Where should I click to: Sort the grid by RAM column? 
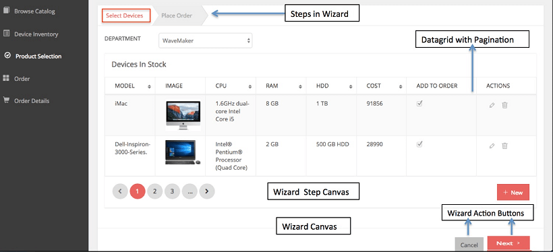[x=300, y=86]
